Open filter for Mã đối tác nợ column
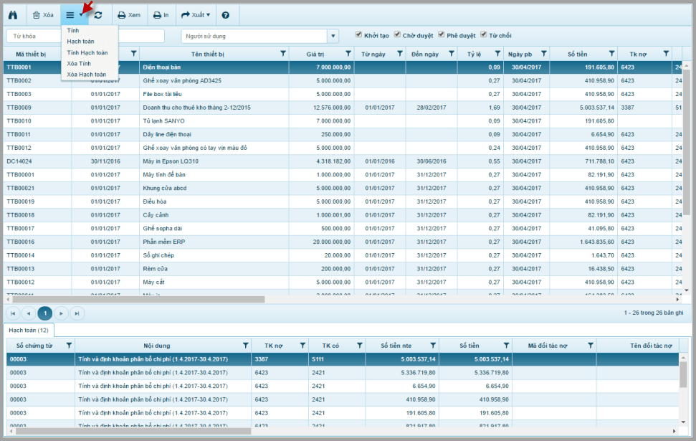This screenshot has width=696, height=441. (591, 346)
